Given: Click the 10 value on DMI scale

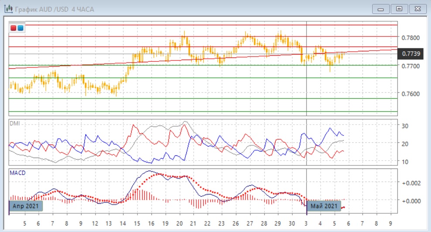Looking at the screenshot, I should tap(405, 162).
